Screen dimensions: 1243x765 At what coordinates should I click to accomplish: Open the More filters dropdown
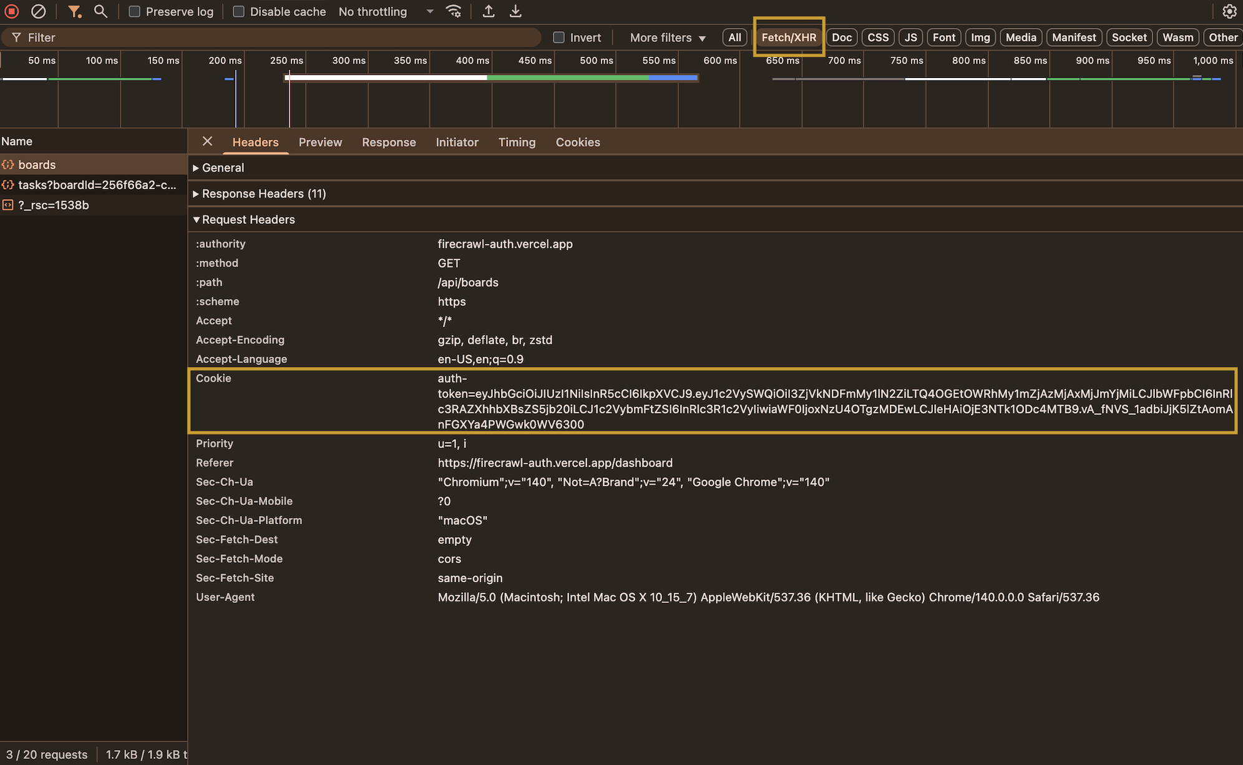pyautogui.click(x=665, y=37)
